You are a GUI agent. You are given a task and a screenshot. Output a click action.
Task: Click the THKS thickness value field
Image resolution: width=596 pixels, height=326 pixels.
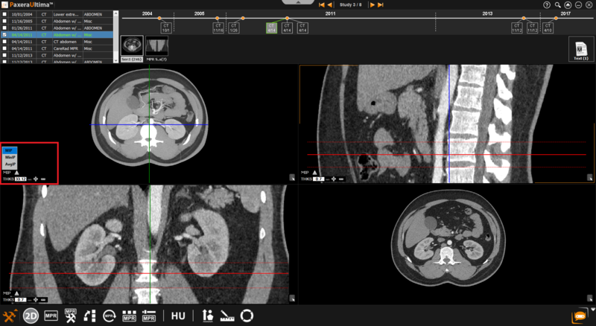[20, 179]
